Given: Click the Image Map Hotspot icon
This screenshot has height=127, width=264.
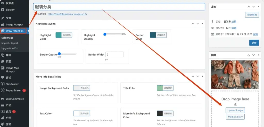Looking at the screenshot, I should (3, 68).
